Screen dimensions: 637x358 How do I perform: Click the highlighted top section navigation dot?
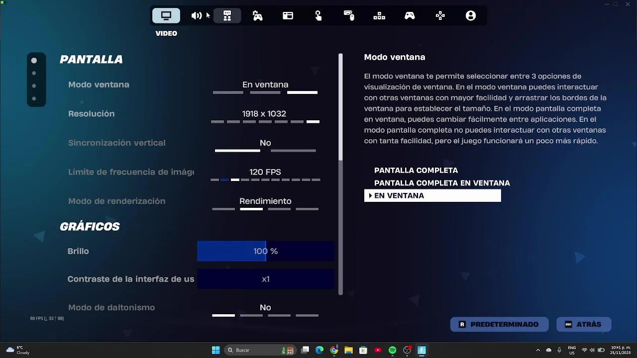pos(34,61)
